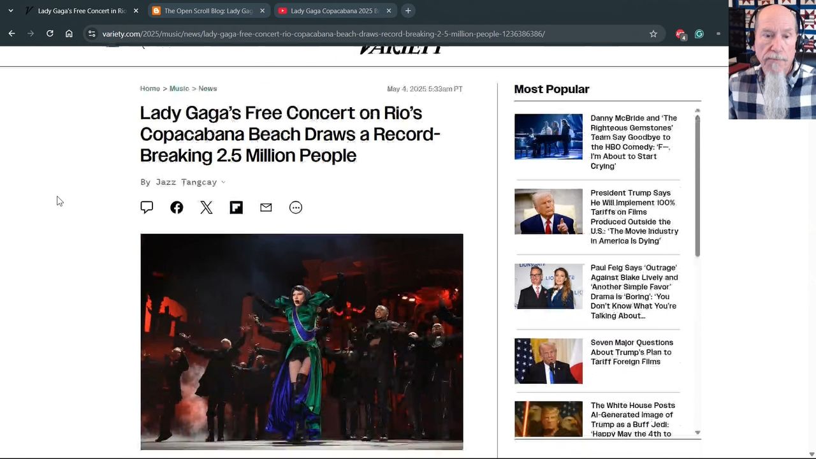816x459 pixels.
Task: Share article on Facebook
Action: coord(177,207)
